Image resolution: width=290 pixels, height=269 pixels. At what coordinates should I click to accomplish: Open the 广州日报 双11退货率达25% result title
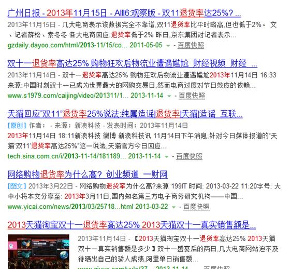point(124,13)
